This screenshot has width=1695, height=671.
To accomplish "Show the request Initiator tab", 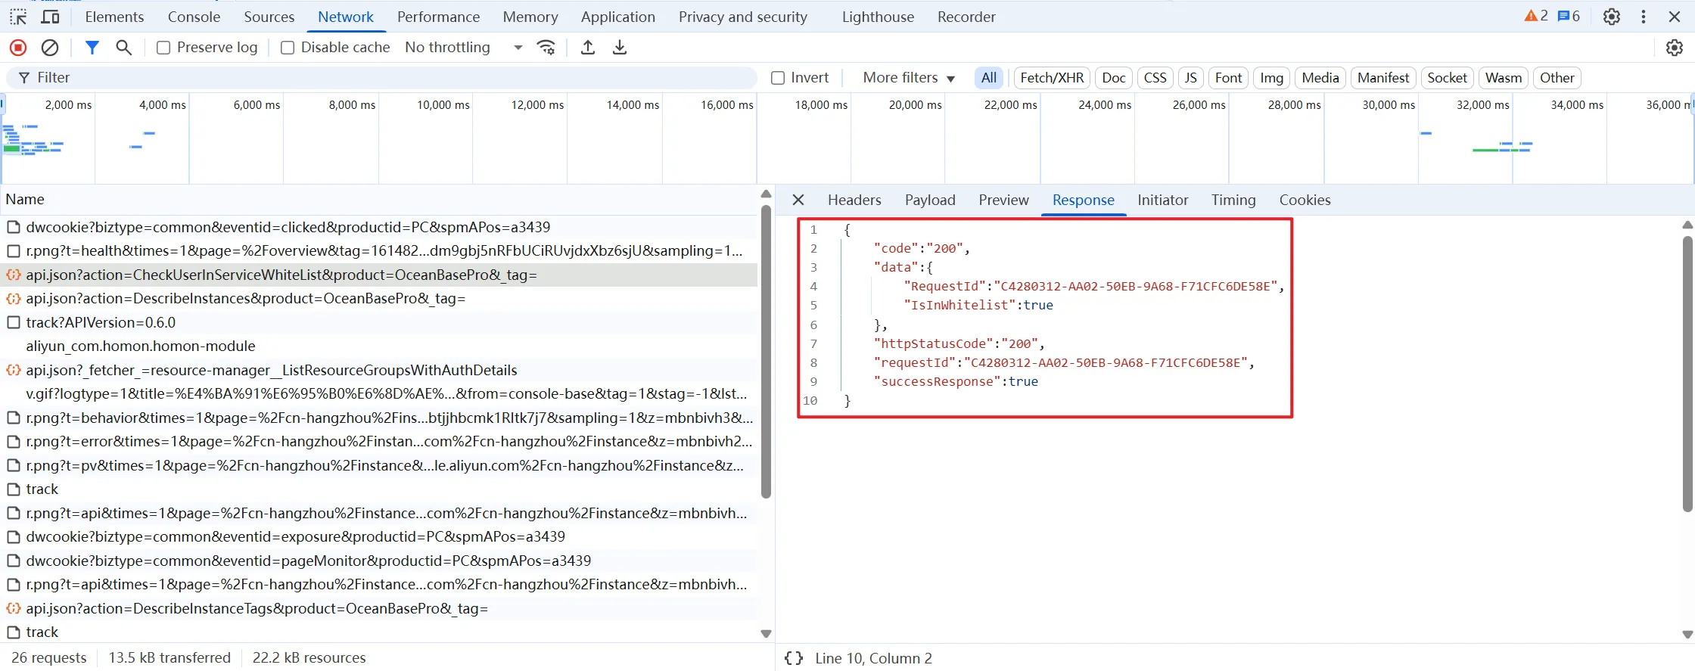I will 1162,200.
